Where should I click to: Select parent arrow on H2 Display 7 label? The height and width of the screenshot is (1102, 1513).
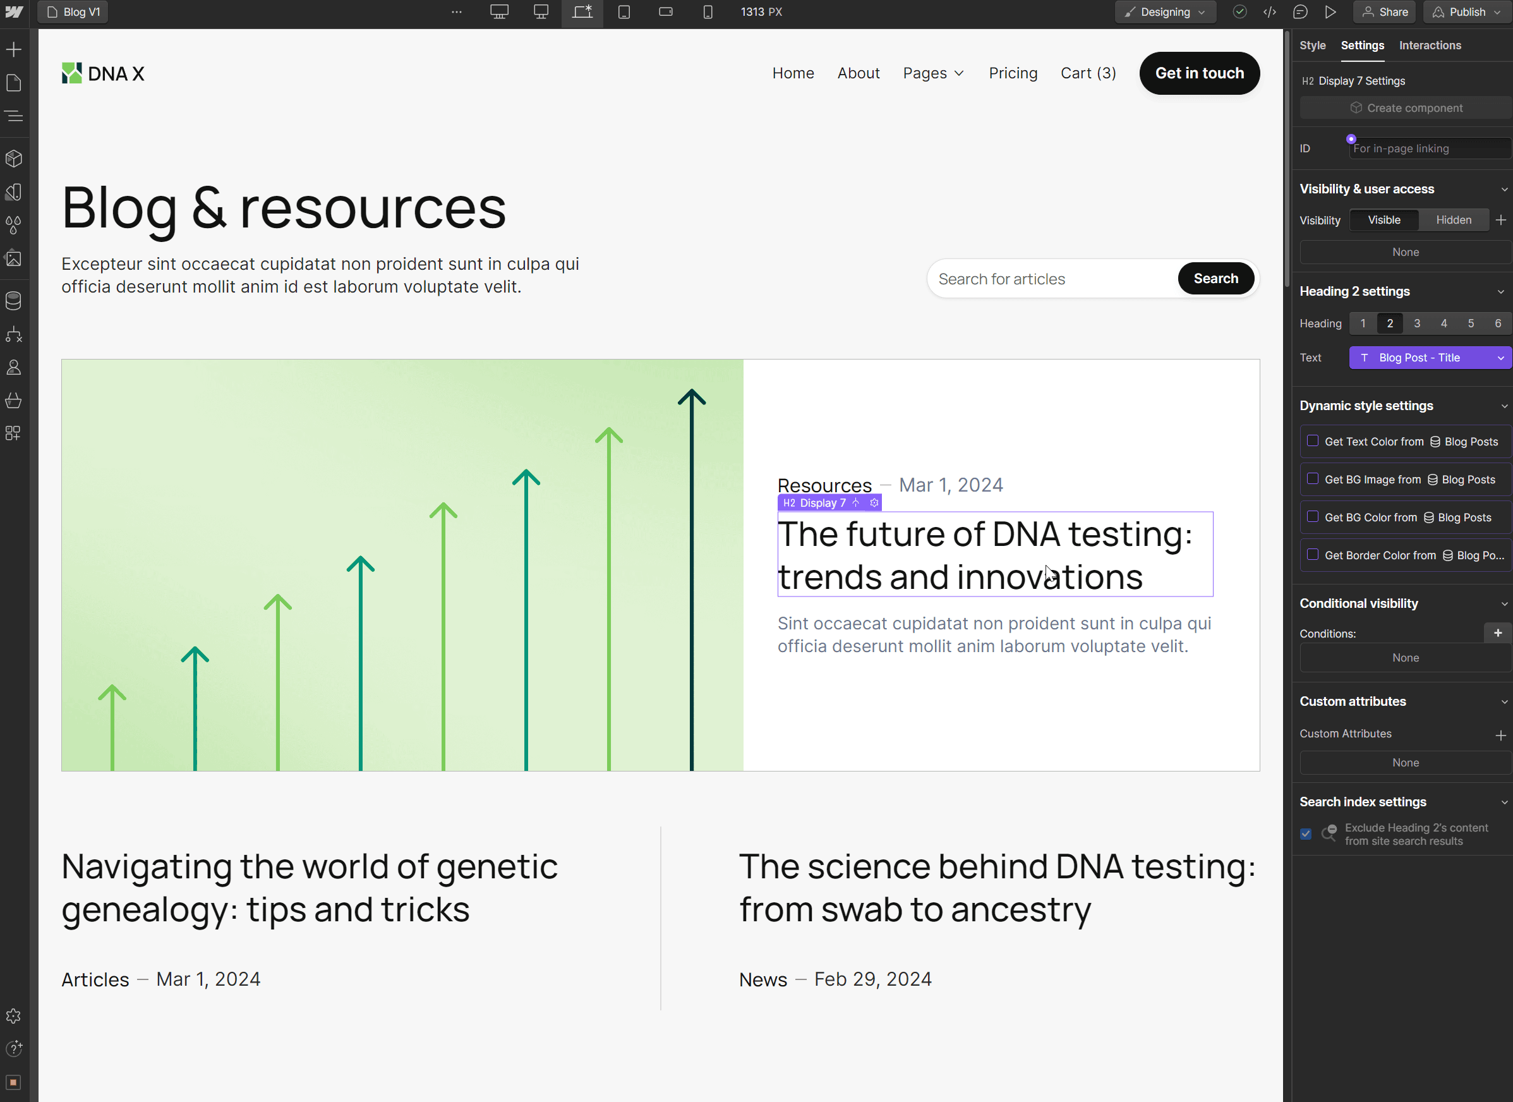click(x=856, y=503)
